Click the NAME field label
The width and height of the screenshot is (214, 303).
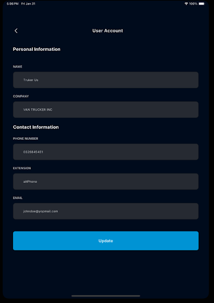18,67
